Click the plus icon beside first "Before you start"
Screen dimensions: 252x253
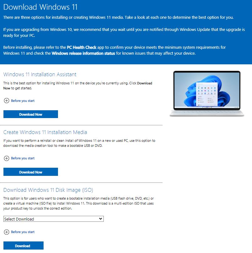(7, 101)
